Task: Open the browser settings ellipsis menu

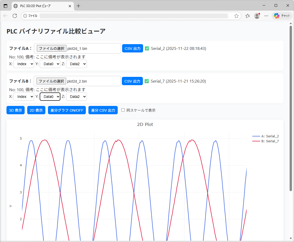Action: coord(266,16)
